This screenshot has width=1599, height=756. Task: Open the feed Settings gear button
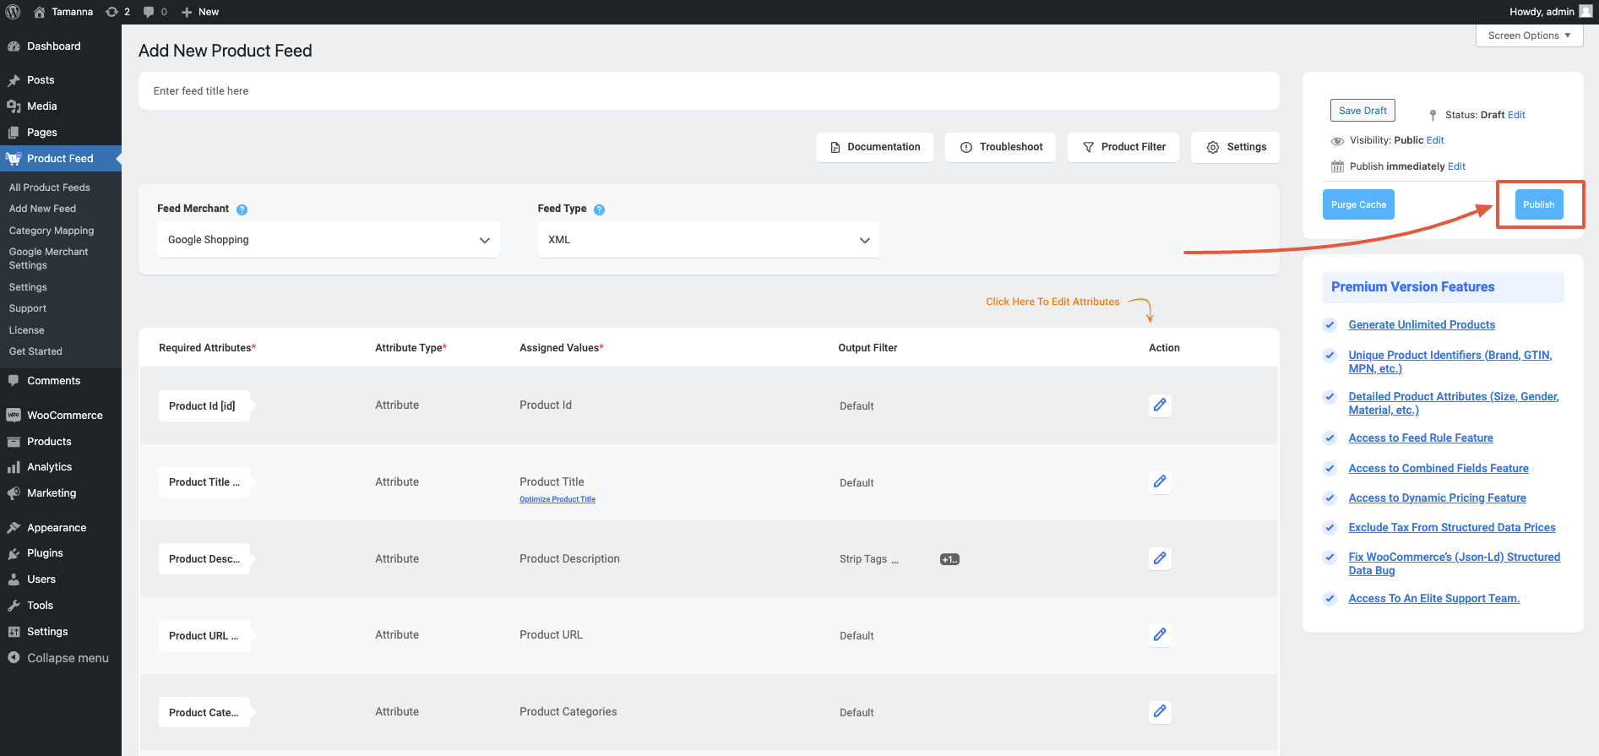coord(1236,147)
